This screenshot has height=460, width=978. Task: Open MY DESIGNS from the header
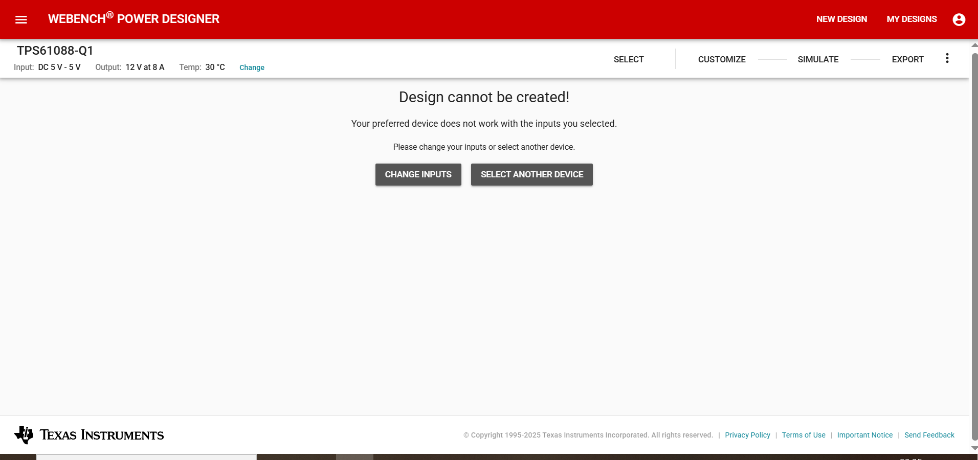tap(912, 19)
